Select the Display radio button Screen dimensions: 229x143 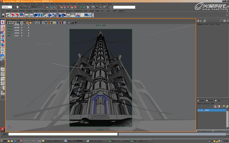click(198, 101)
